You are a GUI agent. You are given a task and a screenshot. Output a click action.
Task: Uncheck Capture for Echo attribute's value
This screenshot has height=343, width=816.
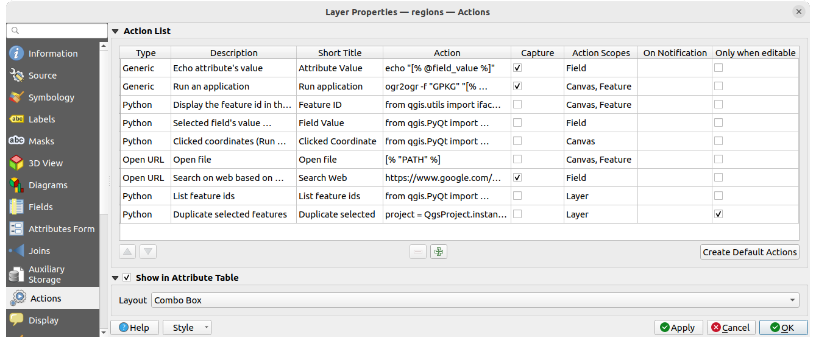[x=517, y=68]
